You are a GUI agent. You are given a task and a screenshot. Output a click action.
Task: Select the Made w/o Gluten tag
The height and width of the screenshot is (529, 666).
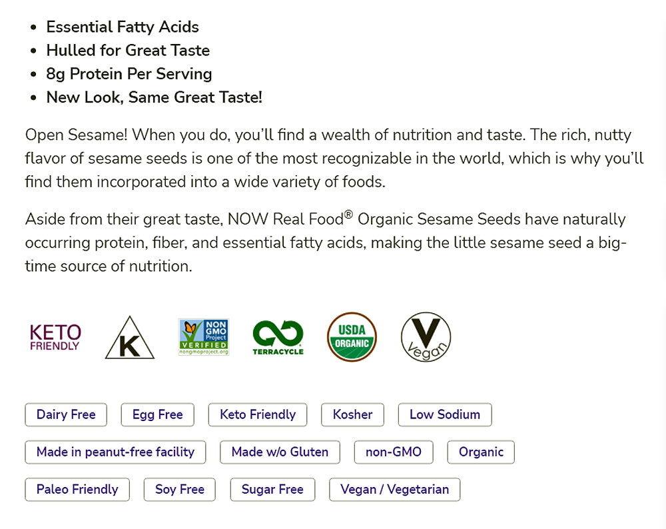tap(280, 452)
